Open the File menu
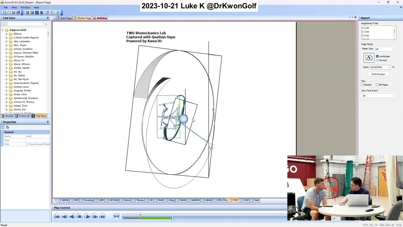Viewport: 403px width, 227px height. click(x=6, y=8)
